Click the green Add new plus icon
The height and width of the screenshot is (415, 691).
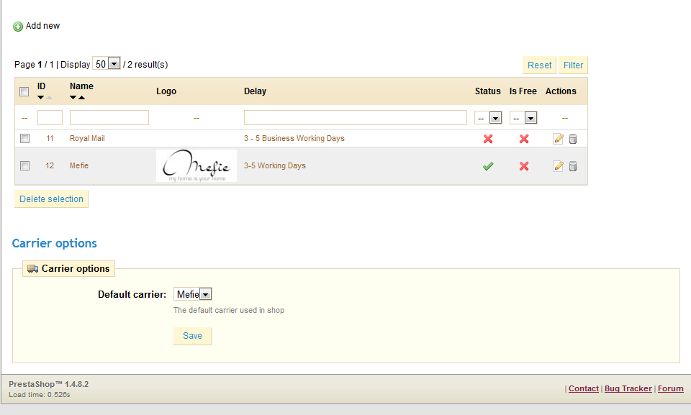[x=17, y=27]
